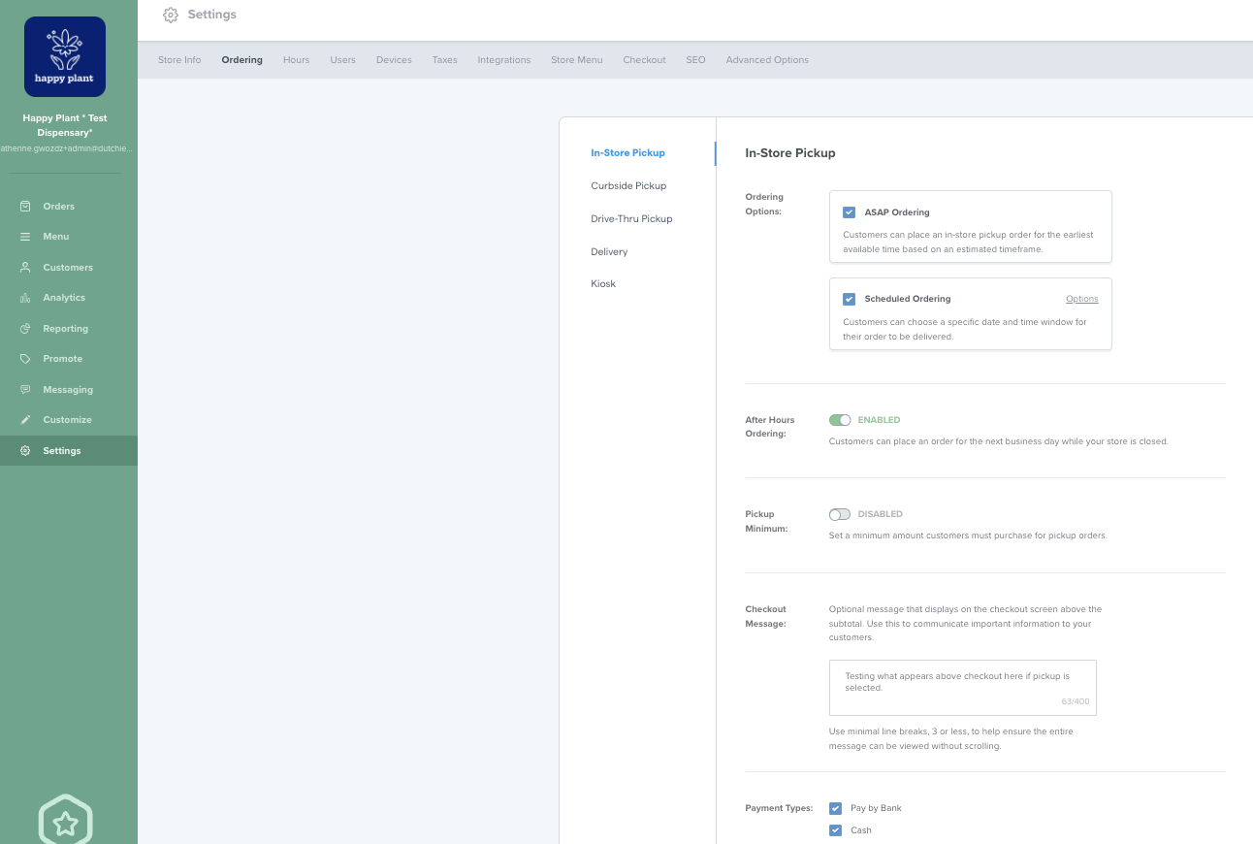Image resolution: width=1253 pixels, height=844 pixels.
Task: Click the Reporting pie-chart icon
Action: [x=25, y=329]
